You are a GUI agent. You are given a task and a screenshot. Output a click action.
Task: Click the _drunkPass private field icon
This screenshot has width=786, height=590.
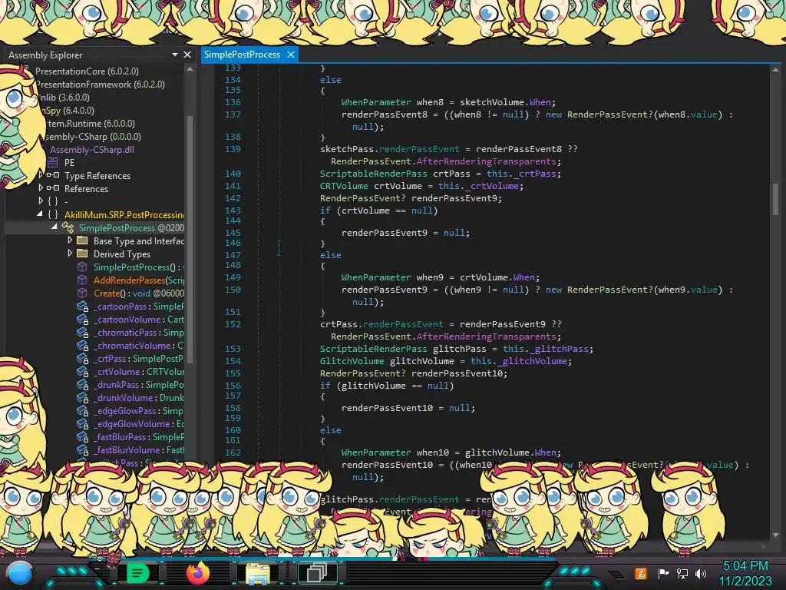click(82, 384)
